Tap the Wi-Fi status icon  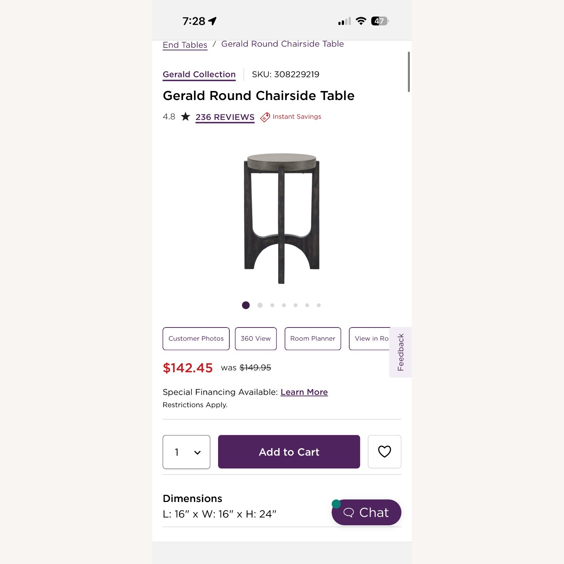[x=361, y=21]
